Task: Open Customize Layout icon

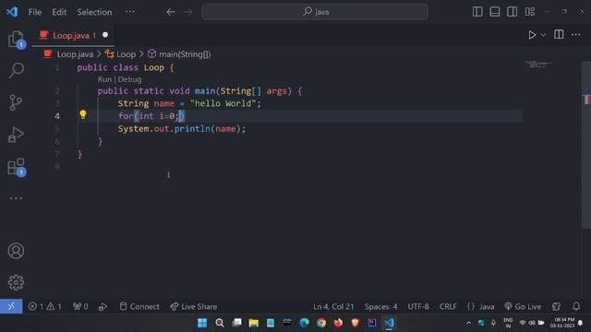Action: point(529,12)
